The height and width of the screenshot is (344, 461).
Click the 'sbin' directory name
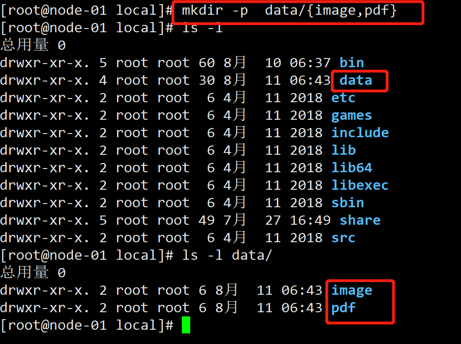point(348,203)
